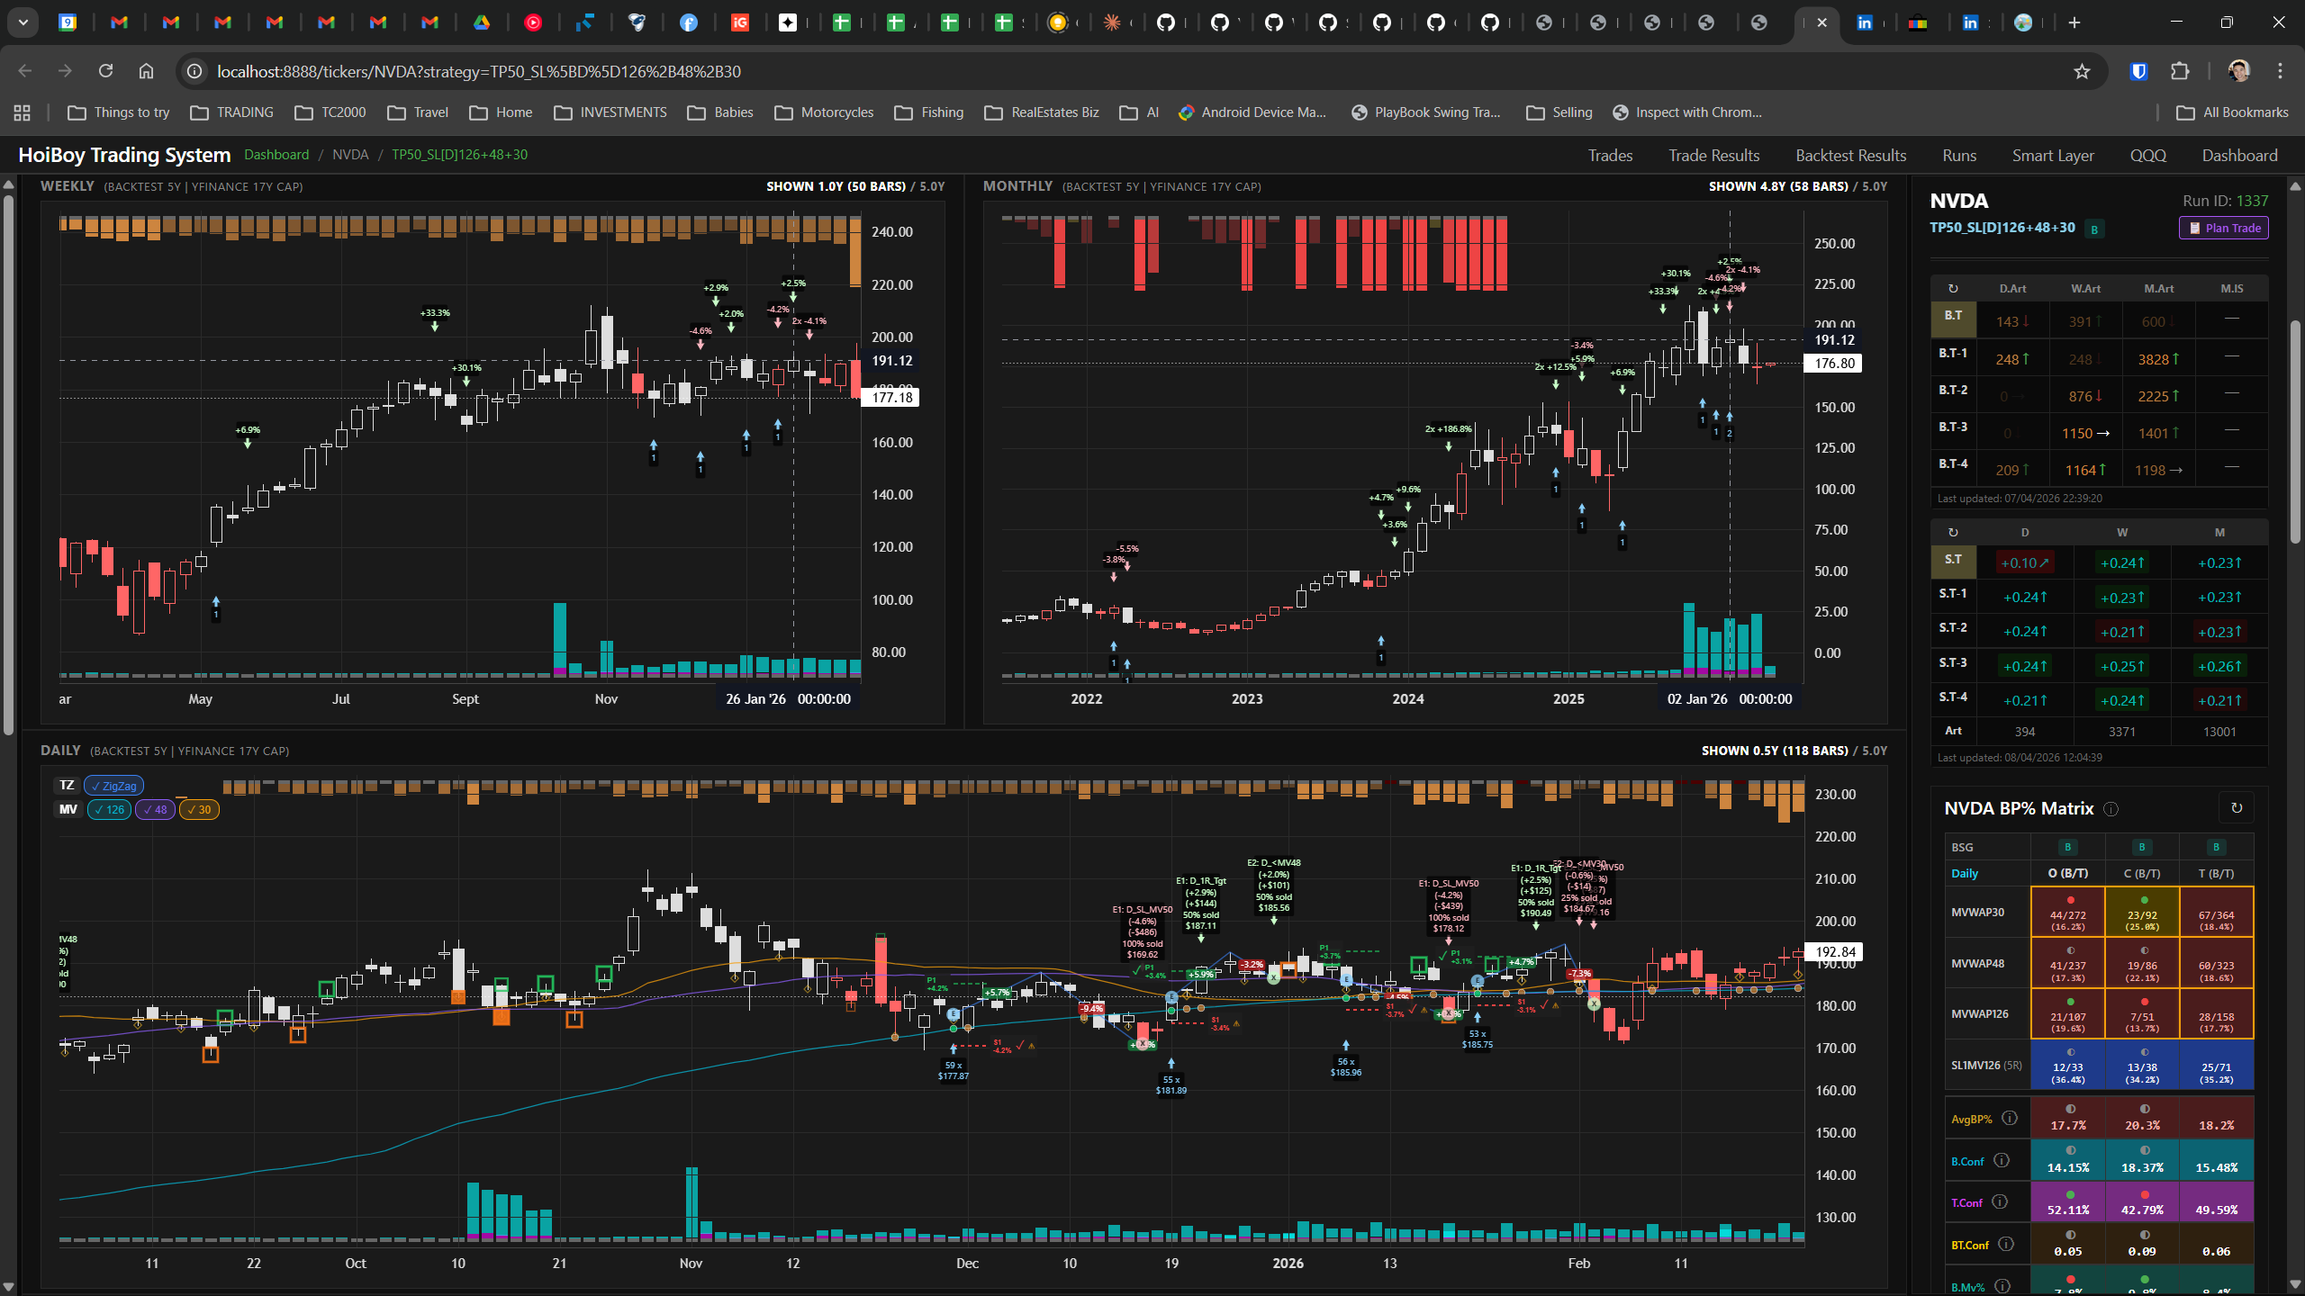This screenshot has height=1296, width=2305.
Task: Show info for the AvgBP% row
Action: click(x=2010, y=1118)
